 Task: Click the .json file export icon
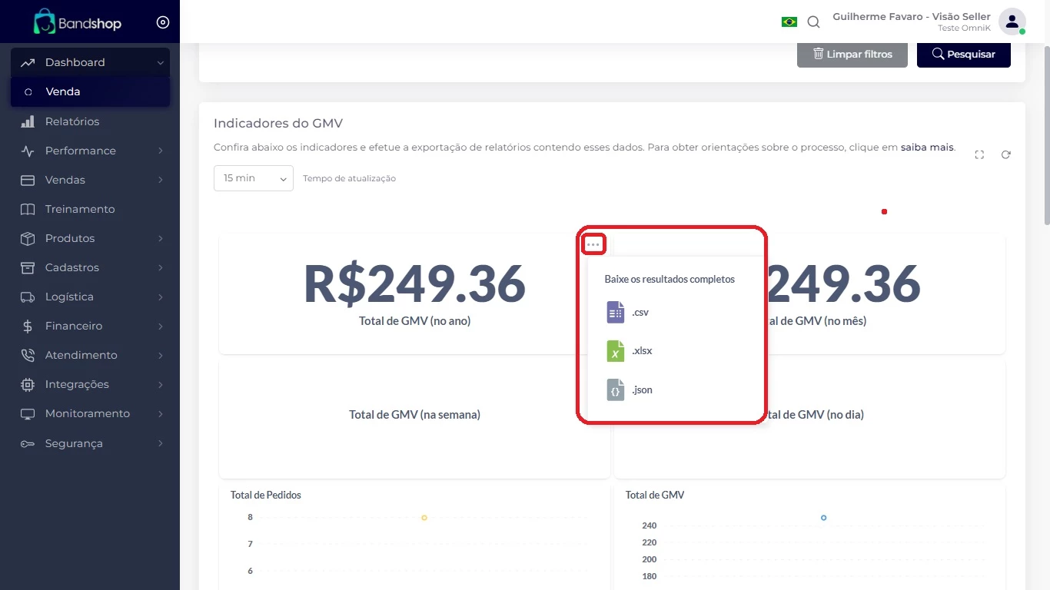615,390
